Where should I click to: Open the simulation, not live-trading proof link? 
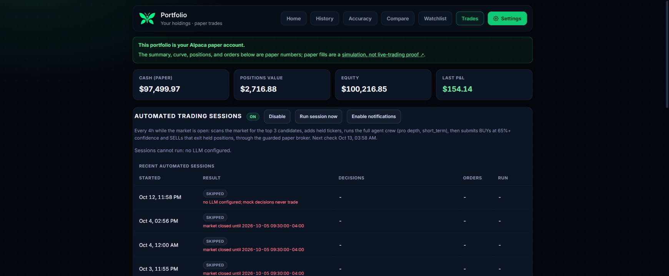pos(383,55)
